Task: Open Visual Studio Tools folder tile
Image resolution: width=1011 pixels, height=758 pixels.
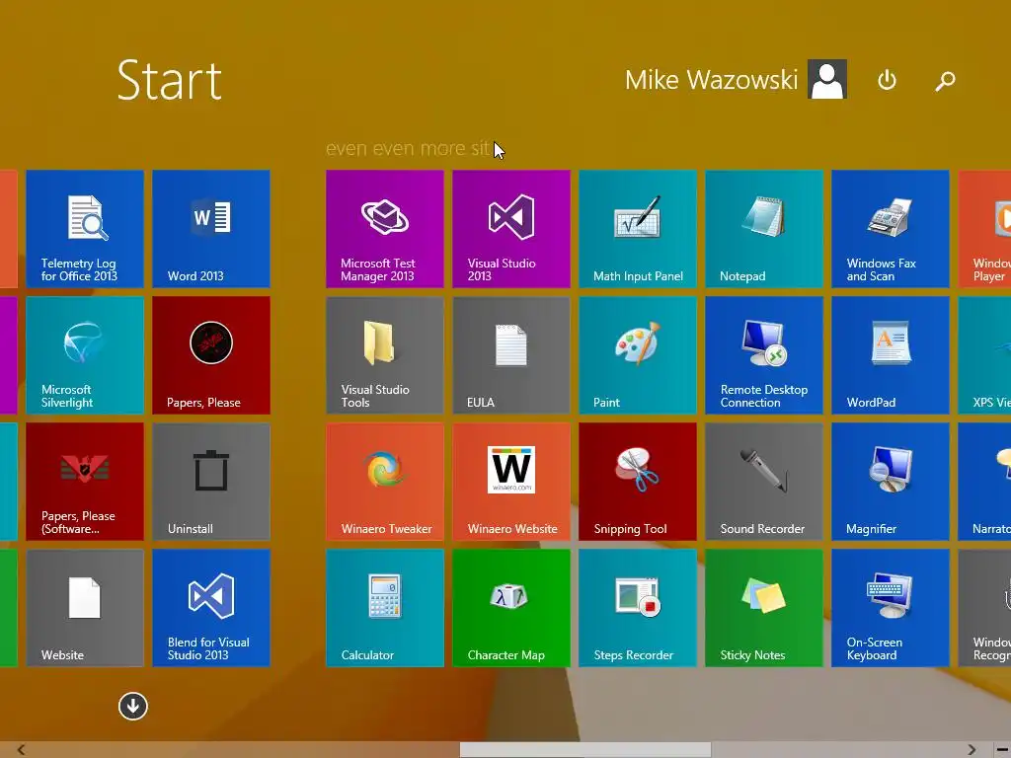Action: click(385, 355)
